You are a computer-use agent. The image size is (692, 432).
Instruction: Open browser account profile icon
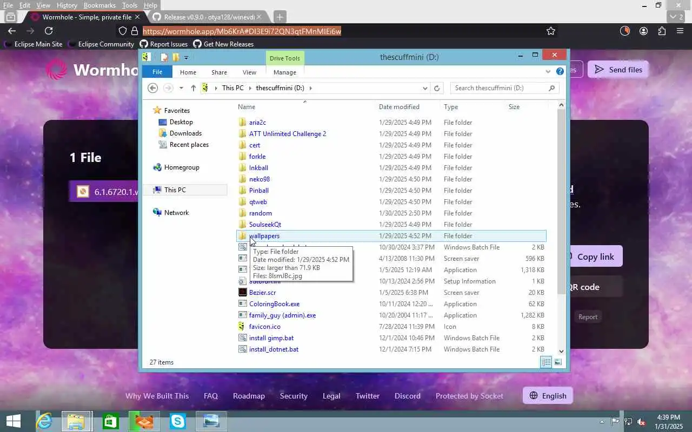point(643,31)
